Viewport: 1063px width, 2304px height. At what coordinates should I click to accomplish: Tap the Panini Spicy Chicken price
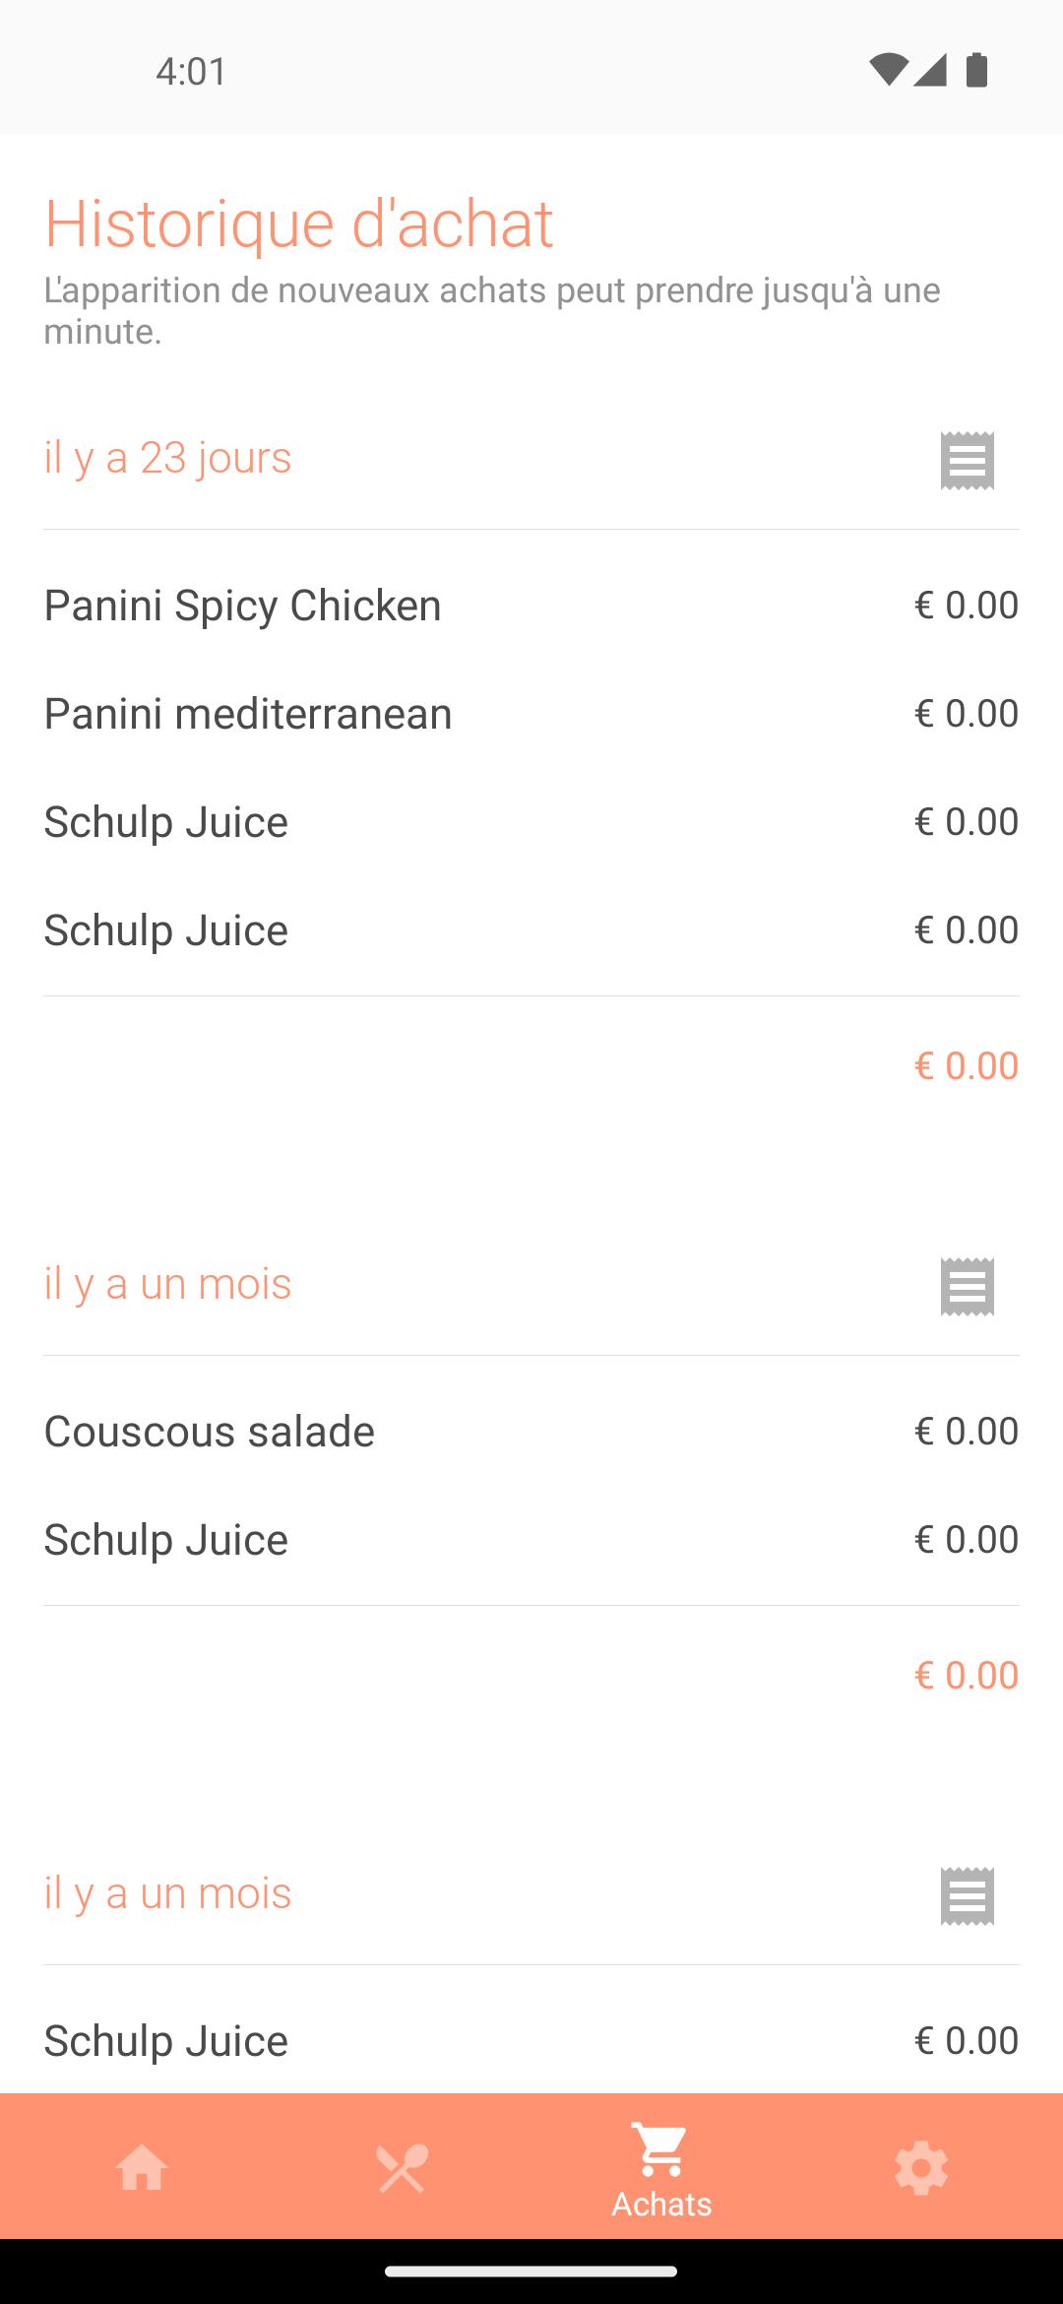click(966, 606)
